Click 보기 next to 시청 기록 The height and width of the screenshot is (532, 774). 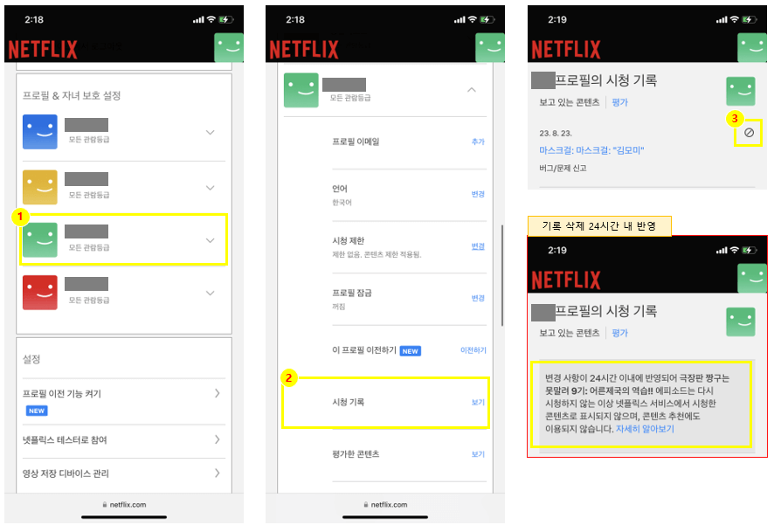(x=478, y=402)
